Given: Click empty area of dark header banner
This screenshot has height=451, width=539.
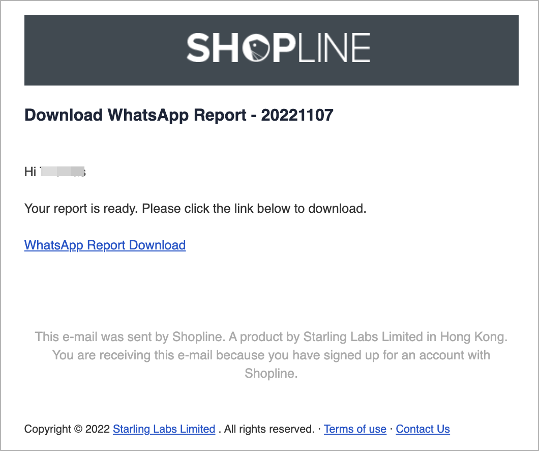Looking at the screenshot, I should (103, 50).
